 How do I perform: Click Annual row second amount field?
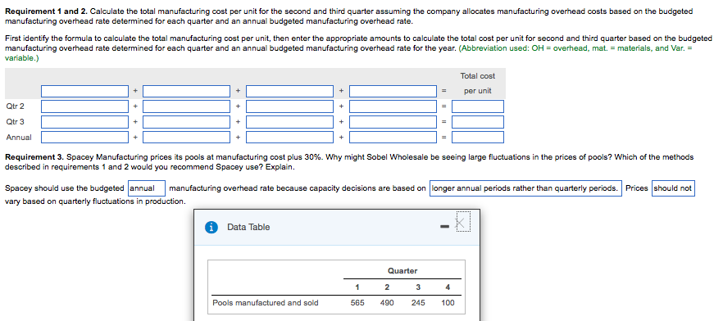pyautogui.click(x=187, y=137)
